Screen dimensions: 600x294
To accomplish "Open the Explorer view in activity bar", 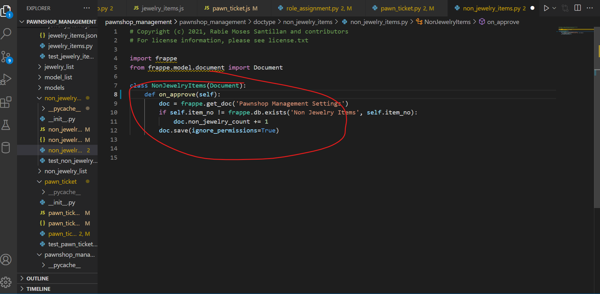I will (6, 11).
